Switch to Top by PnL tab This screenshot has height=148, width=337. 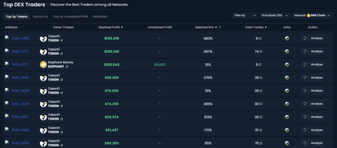pyautogui.click(x=40, y=16)
